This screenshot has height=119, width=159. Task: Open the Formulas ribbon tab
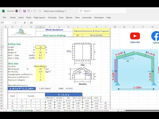52,18
